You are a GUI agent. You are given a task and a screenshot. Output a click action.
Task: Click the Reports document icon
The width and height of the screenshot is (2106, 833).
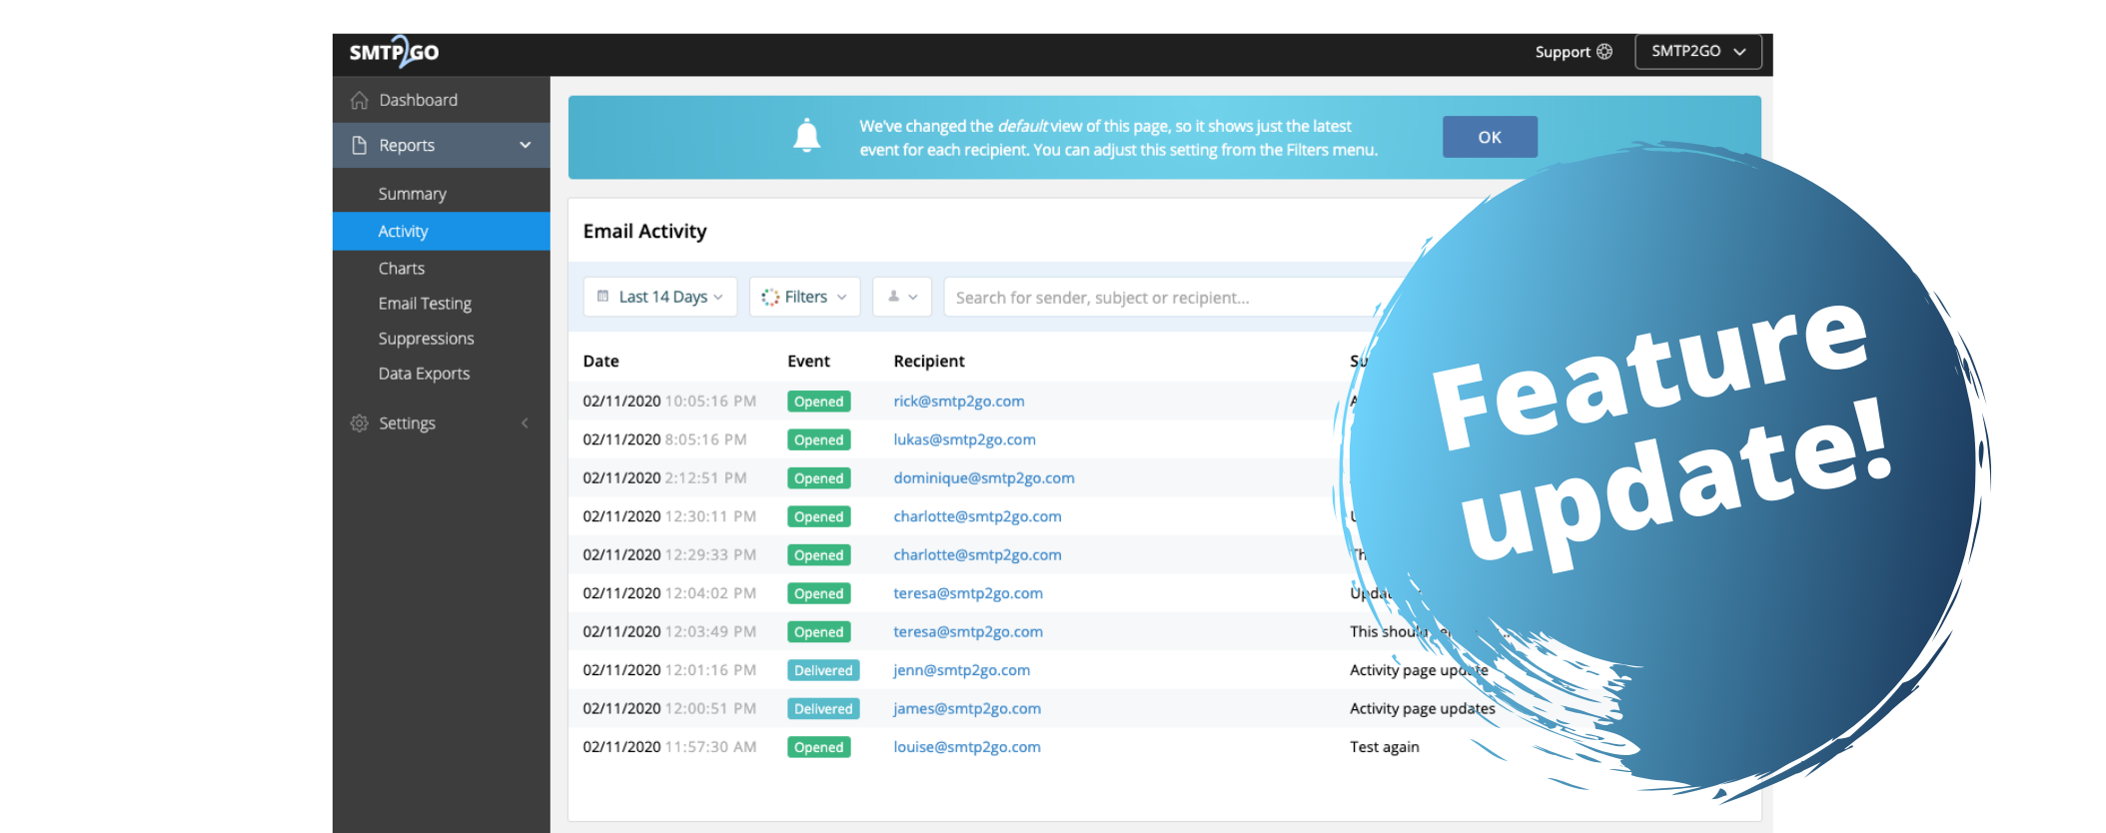[x=360, y=146]
